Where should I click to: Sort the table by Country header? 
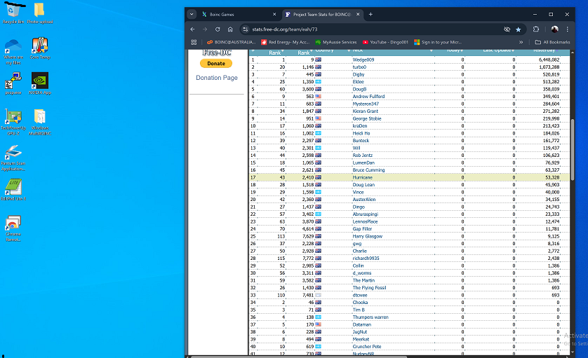(x=324, y=50)
